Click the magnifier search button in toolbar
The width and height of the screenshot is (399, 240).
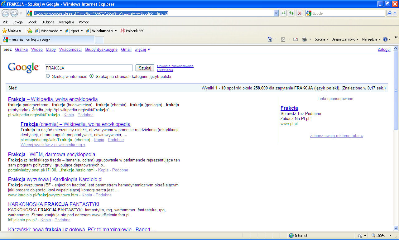(x=389, y=13)
